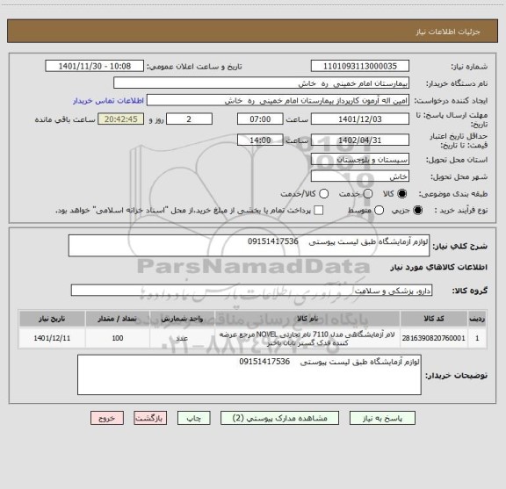This screenshot has width=506, height=489.
Task: Click the quantity cell 100
Action: point(118,338)
